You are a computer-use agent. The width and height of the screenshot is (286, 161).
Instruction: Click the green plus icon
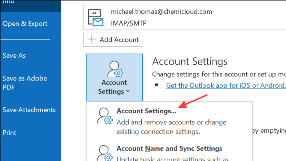(92, 39)
